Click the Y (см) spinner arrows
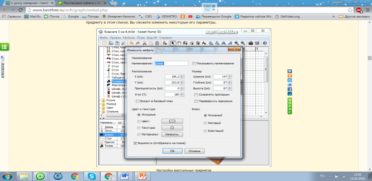This screenshot has width=372, height=181. pyautogui.click(x=182, y=82)
